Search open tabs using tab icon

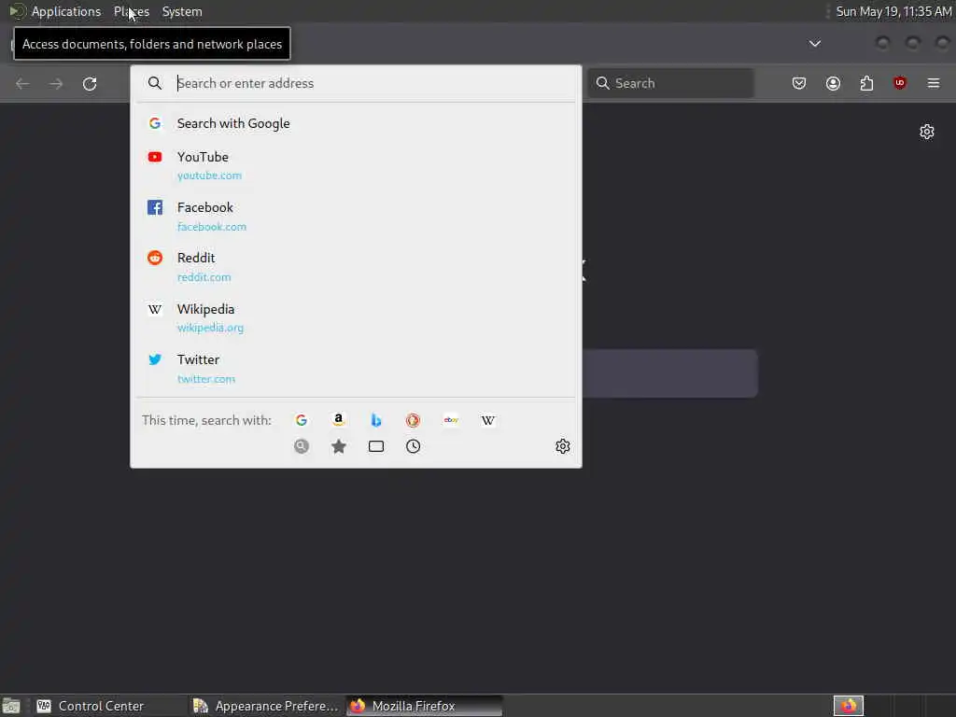point(376,446)
